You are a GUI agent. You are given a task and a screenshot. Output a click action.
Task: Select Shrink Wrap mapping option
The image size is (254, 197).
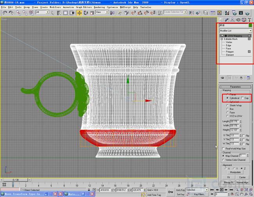(x=227, y=105)
